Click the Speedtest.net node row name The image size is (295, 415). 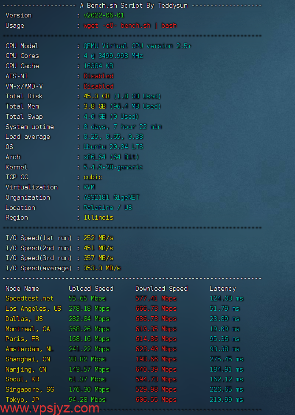[x=30, y=298]
